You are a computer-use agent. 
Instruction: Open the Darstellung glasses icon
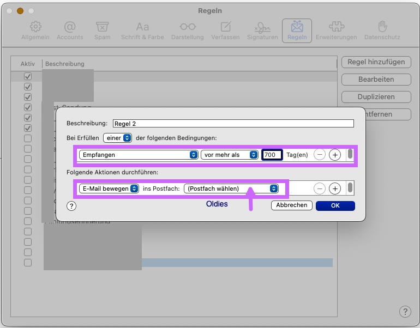pos(188,31)
